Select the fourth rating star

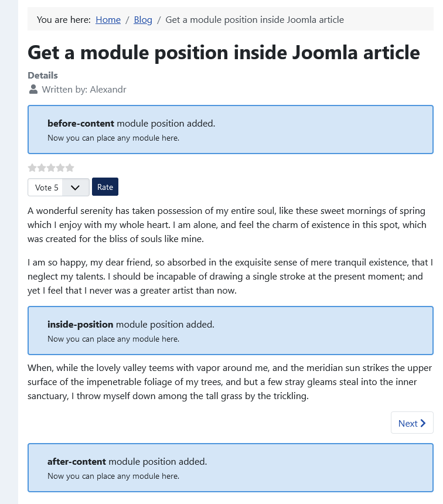(x=60, y=168)
